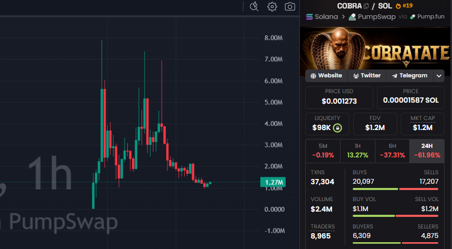Screen dimensions: 452x249
Task: Expand more social links chevron
Action: [x=439, y=76]
